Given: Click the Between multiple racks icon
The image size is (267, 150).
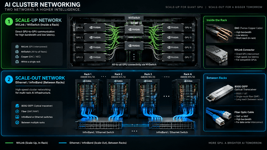Looking at the screenshot, I should (17, 122).
